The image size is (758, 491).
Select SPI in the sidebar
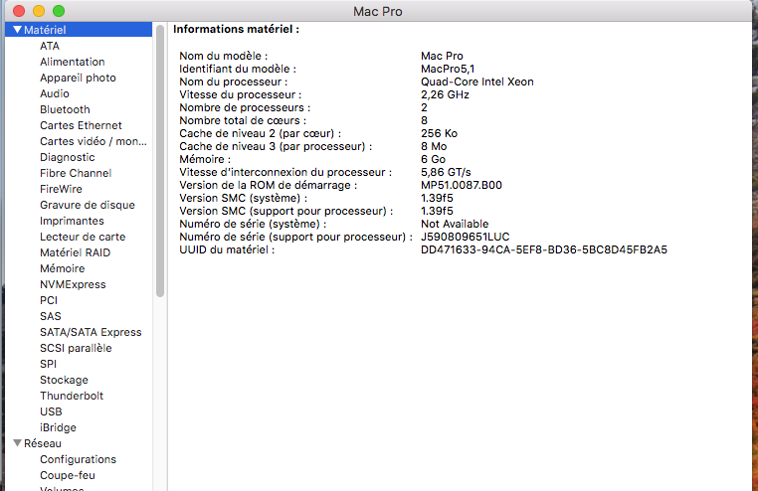[x=48, y=365]
